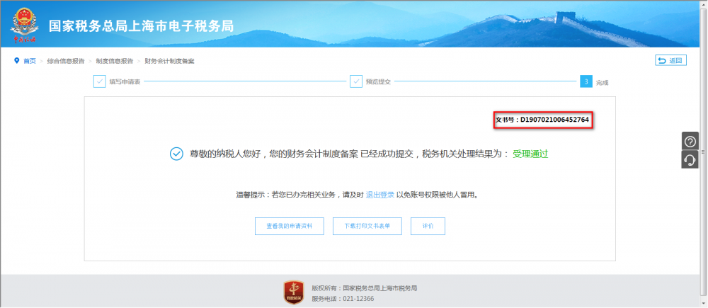This screenshot has width=708, height=308.
Task: Select the step 3 完成 number badge
Action: point(586,81)
